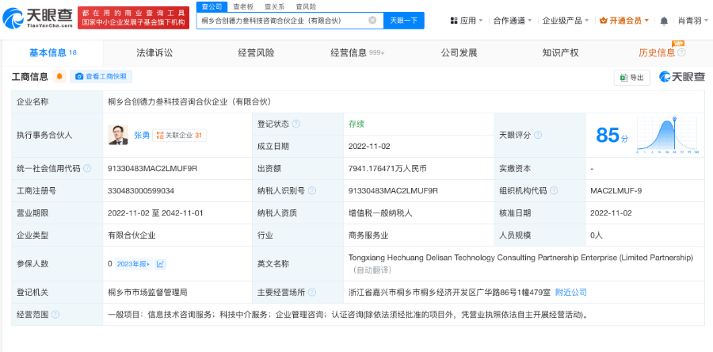Switch to 经营风险 tab
713x352 pixels.
click(x=256, y=53)
